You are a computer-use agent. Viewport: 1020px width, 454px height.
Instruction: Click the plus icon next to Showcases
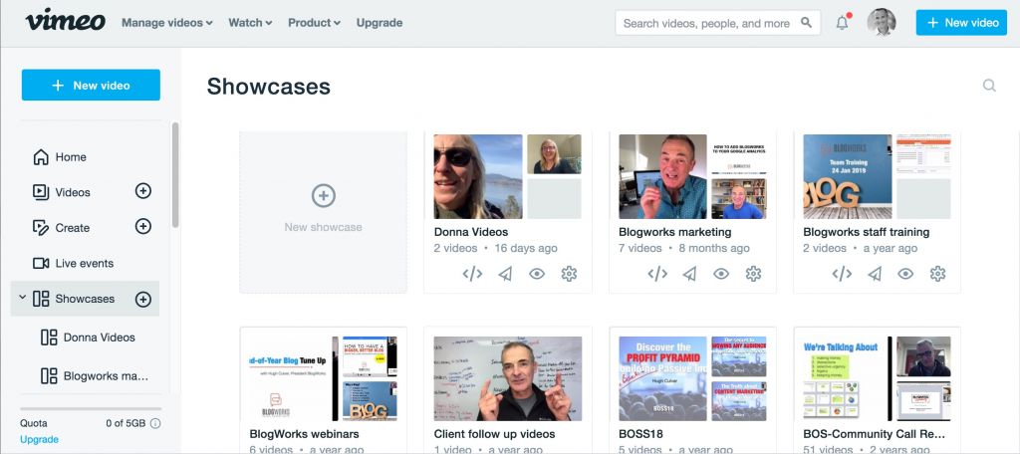(143, 300)
